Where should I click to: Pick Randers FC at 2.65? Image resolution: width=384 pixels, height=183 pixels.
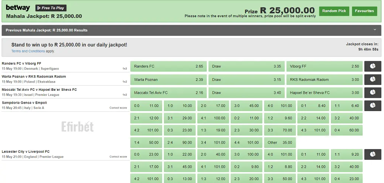point(168,66)
